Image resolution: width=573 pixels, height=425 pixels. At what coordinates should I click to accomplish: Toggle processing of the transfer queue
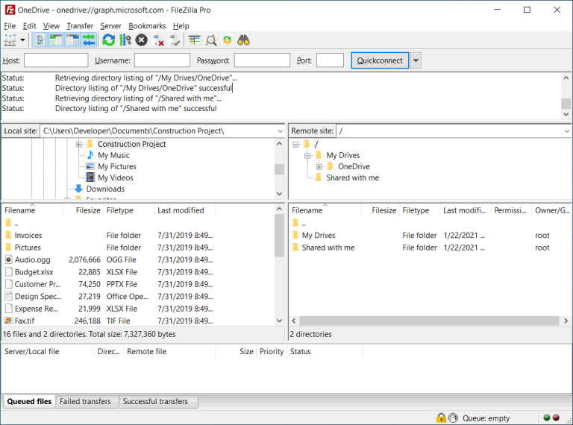pyautogui.click(x=125, y=40)
